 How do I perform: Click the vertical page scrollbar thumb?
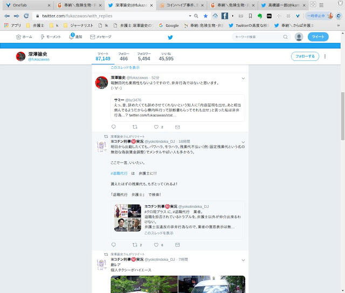click(x=343, y=116)
